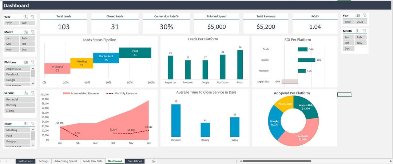
Task: Click the Total Revenue value $5,200
Action: pyautogui.click(x=266, y=27)
